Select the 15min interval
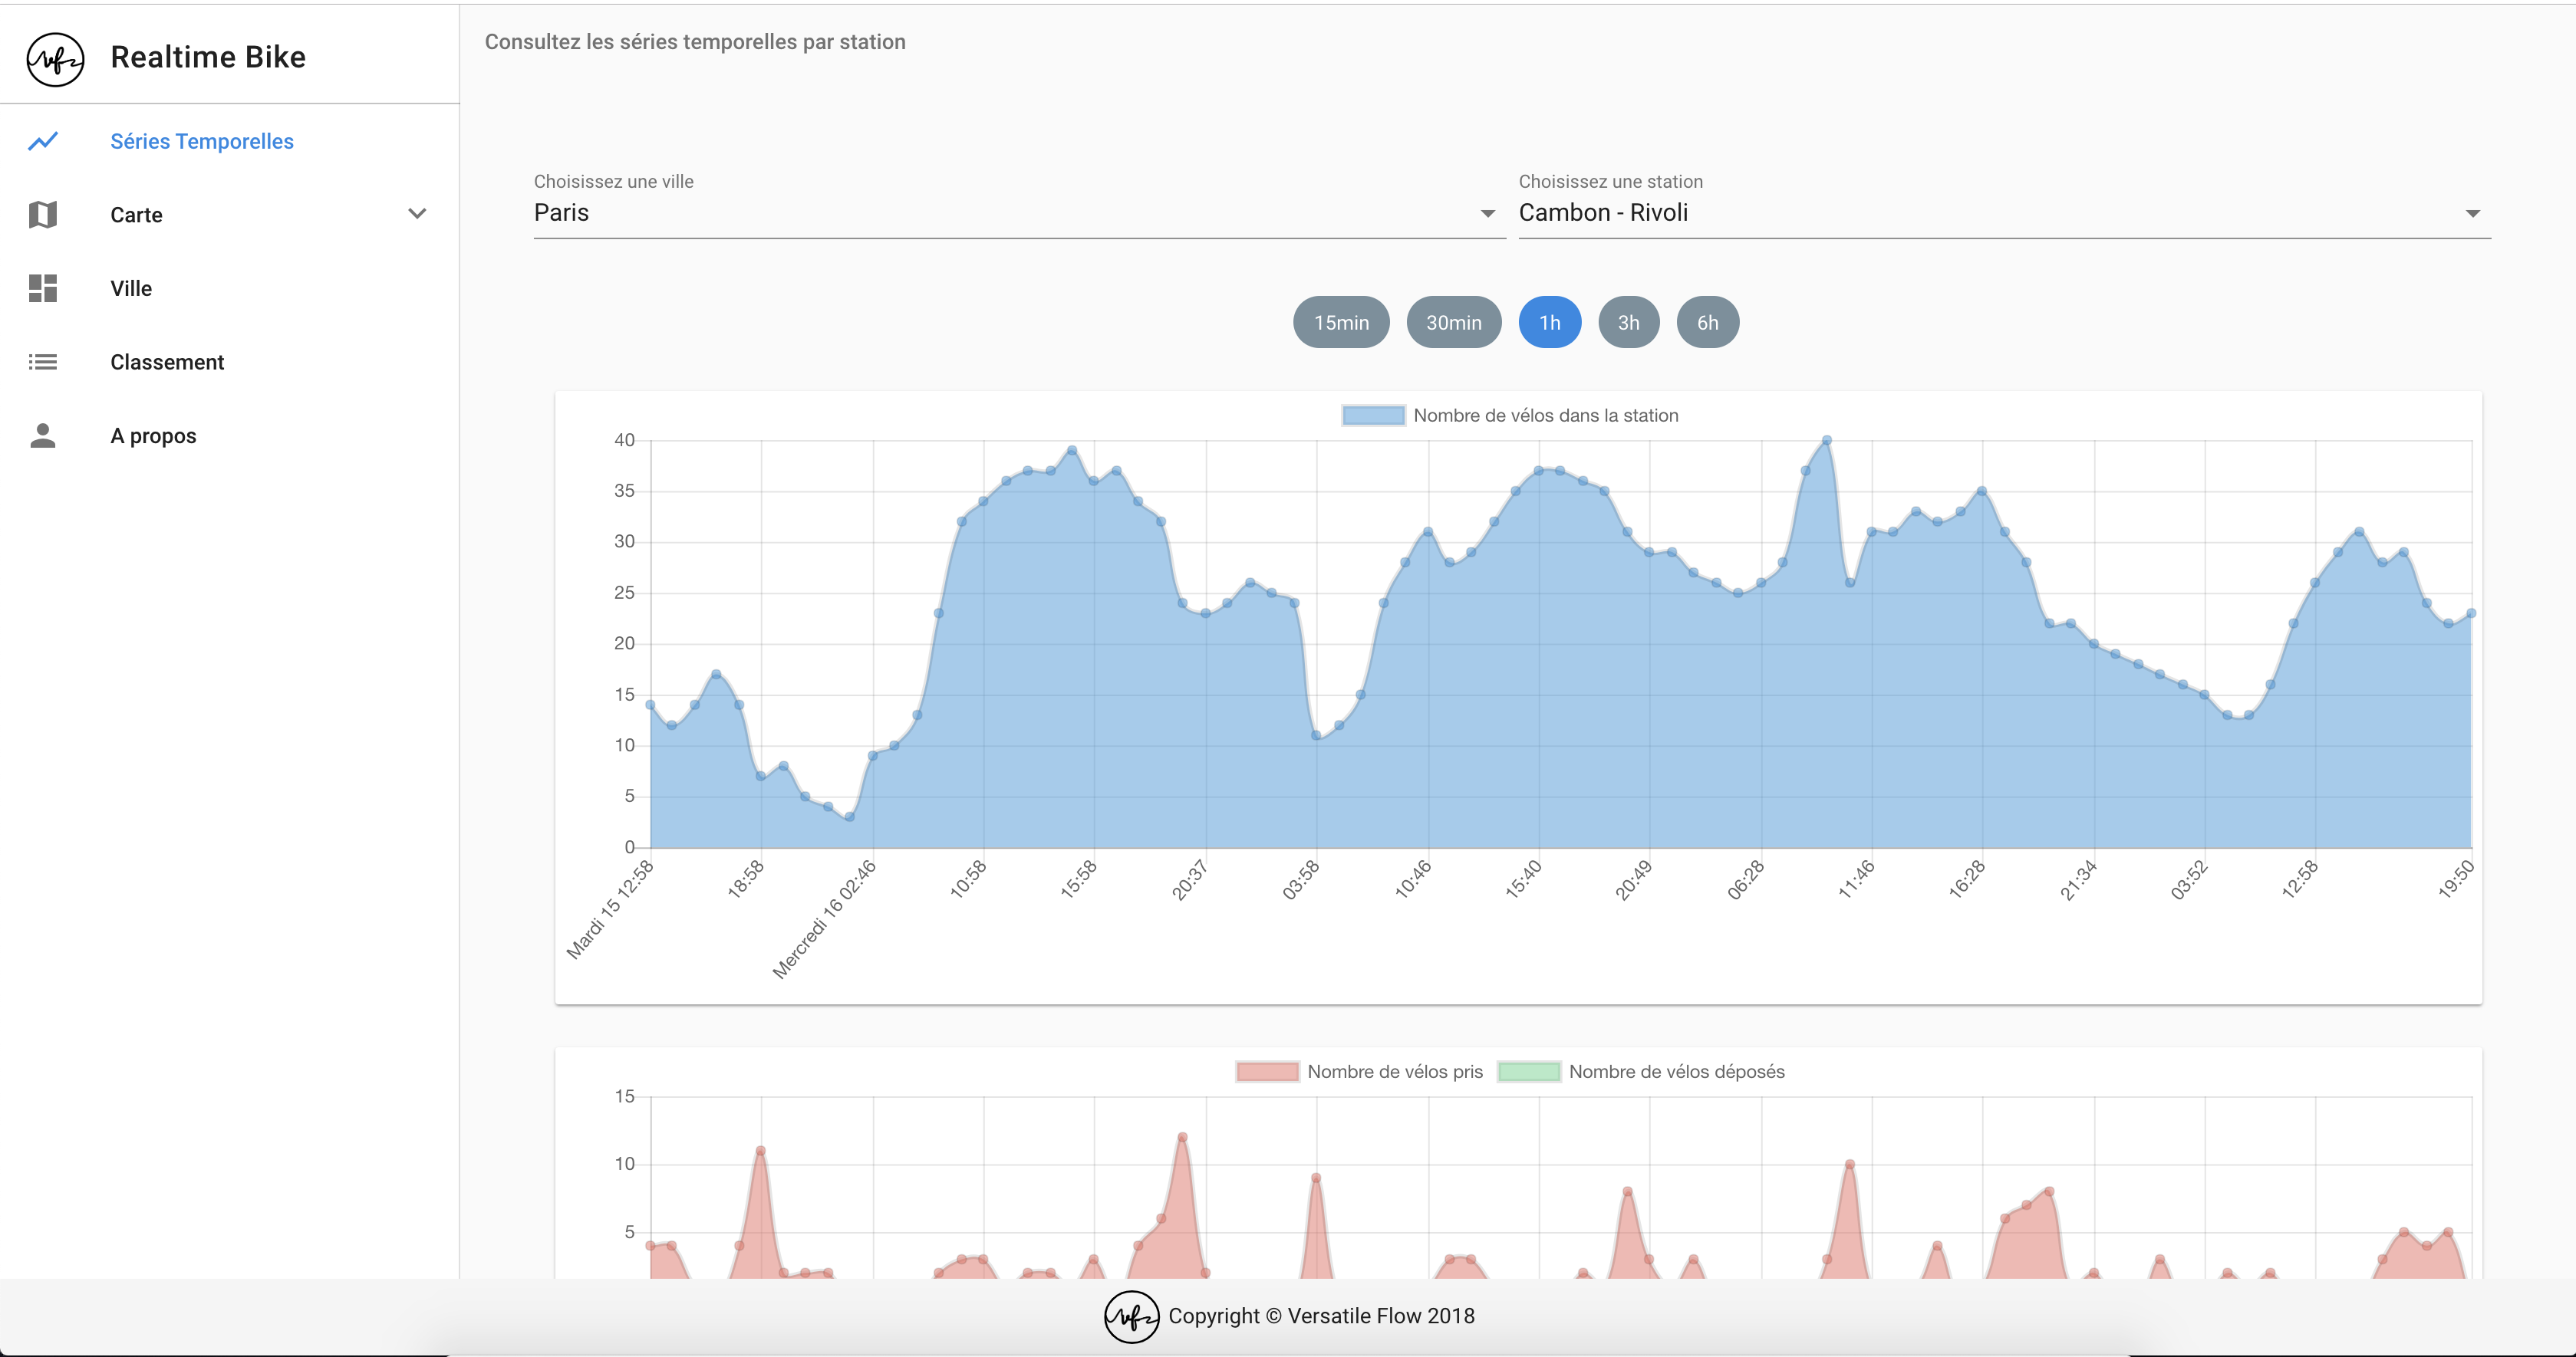 click(x=1341, y=323)
